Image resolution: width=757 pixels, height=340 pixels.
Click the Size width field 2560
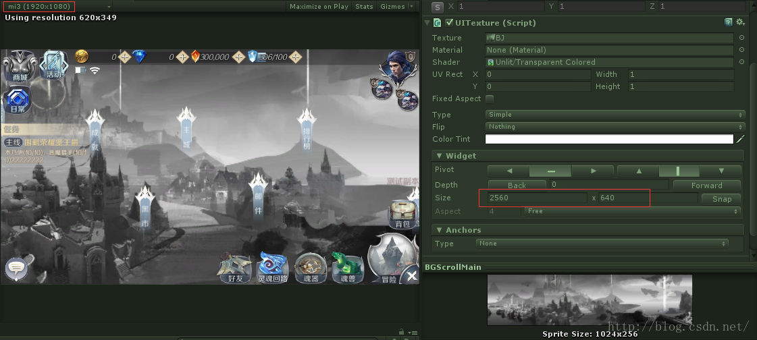click(538, 198)
